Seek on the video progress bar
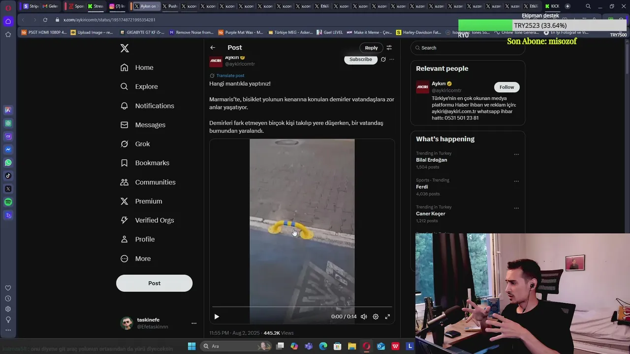630x354 pixels. click(302, 307)
